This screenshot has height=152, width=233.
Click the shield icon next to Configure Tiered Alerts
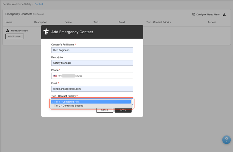tap(193, 15)
